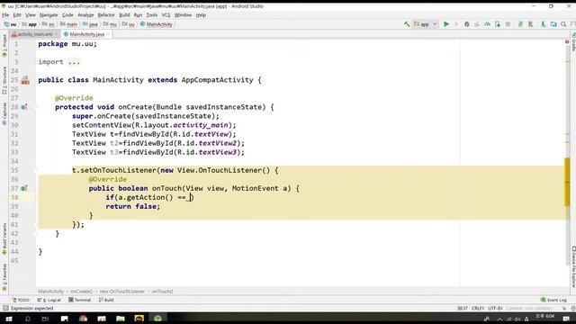Click the CRLF line separator selector
The width and height of the screenshot is (576, 324).
[x=478, y=308]
